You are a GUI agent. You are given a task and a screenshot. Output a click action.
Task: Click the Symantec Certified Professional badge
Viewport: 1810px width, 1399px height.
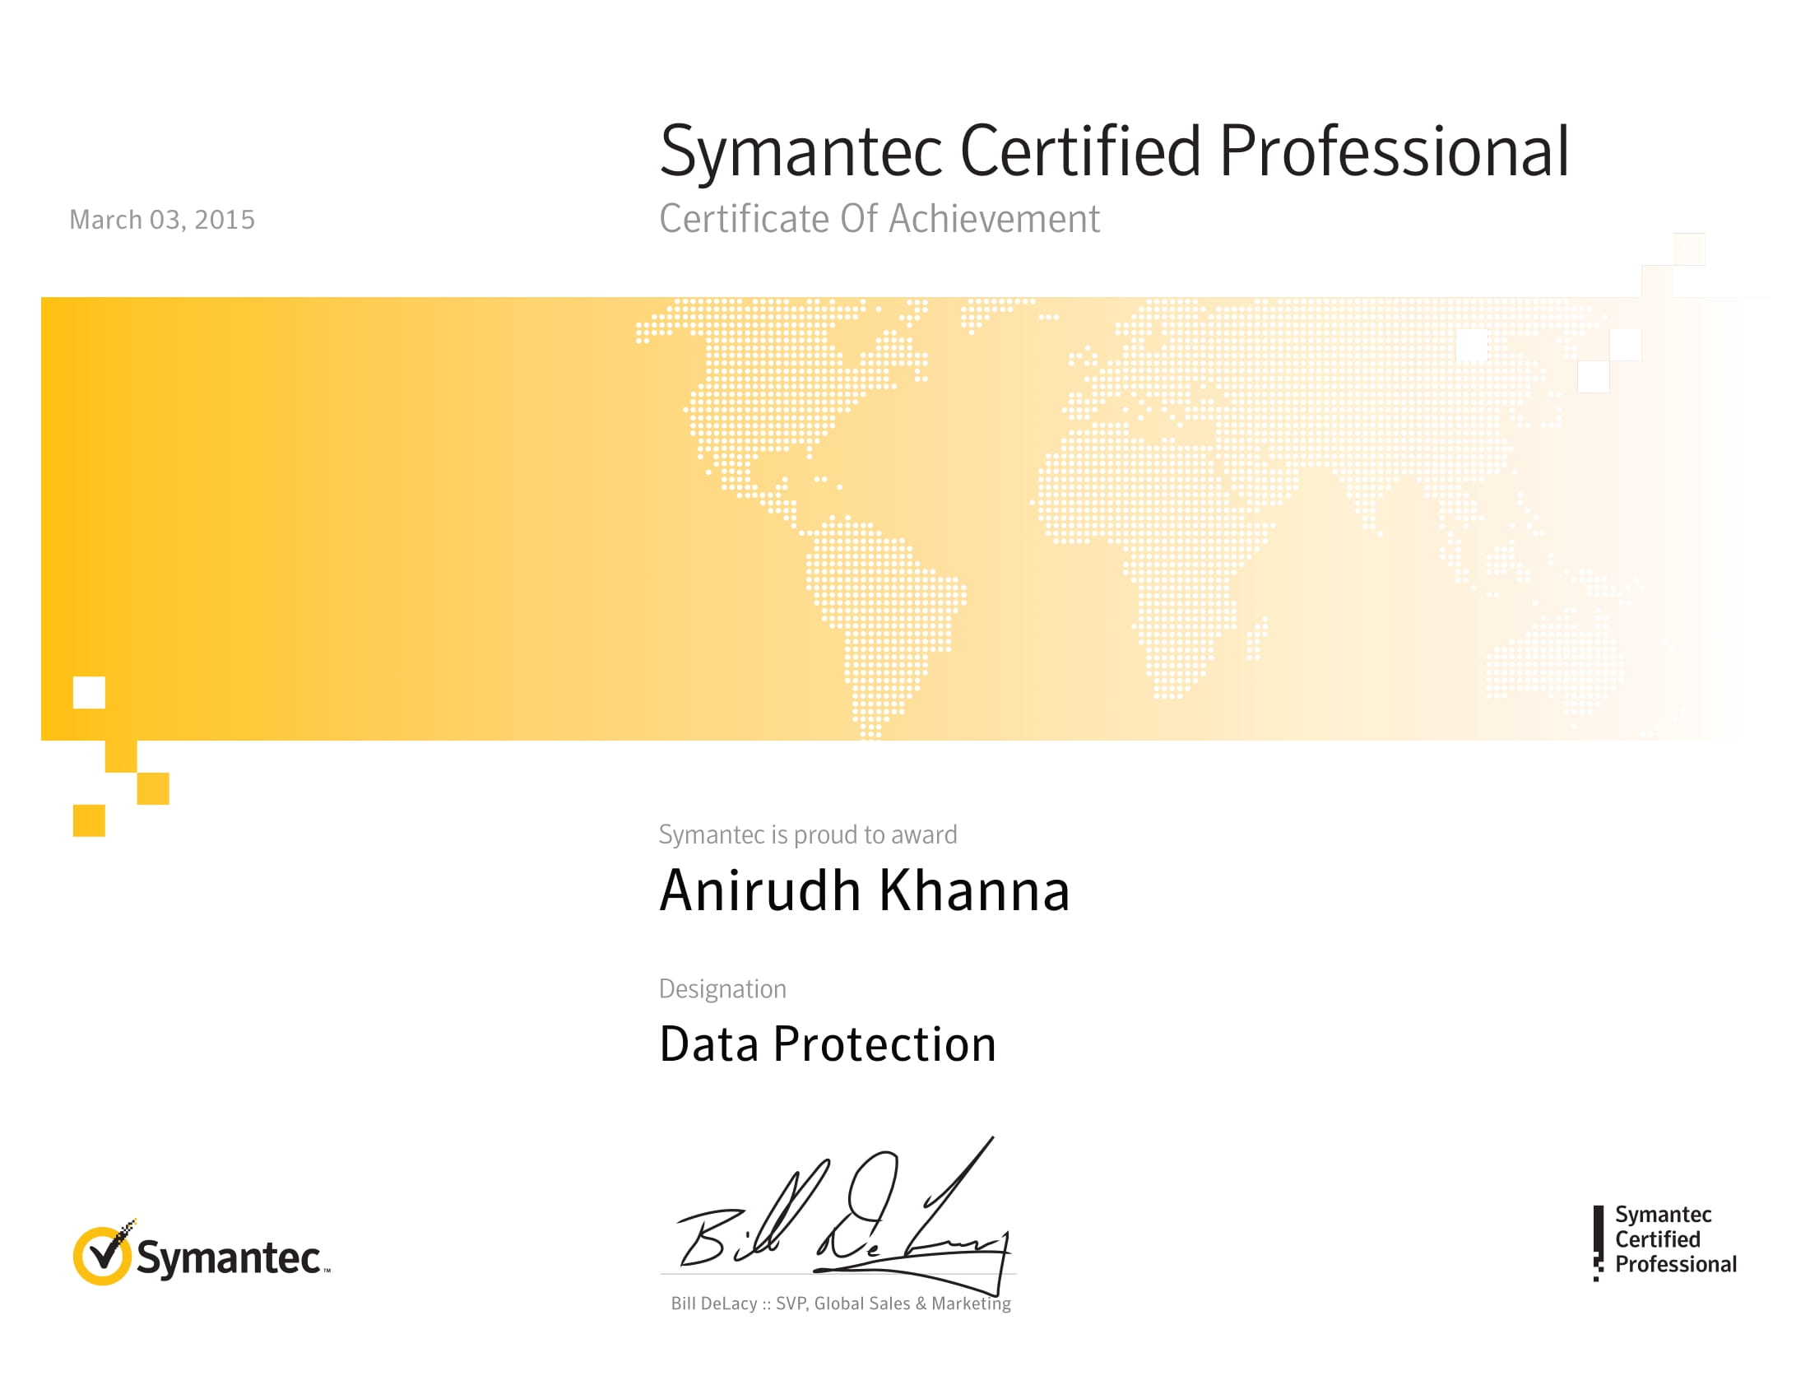[x=1664, y=1240]
